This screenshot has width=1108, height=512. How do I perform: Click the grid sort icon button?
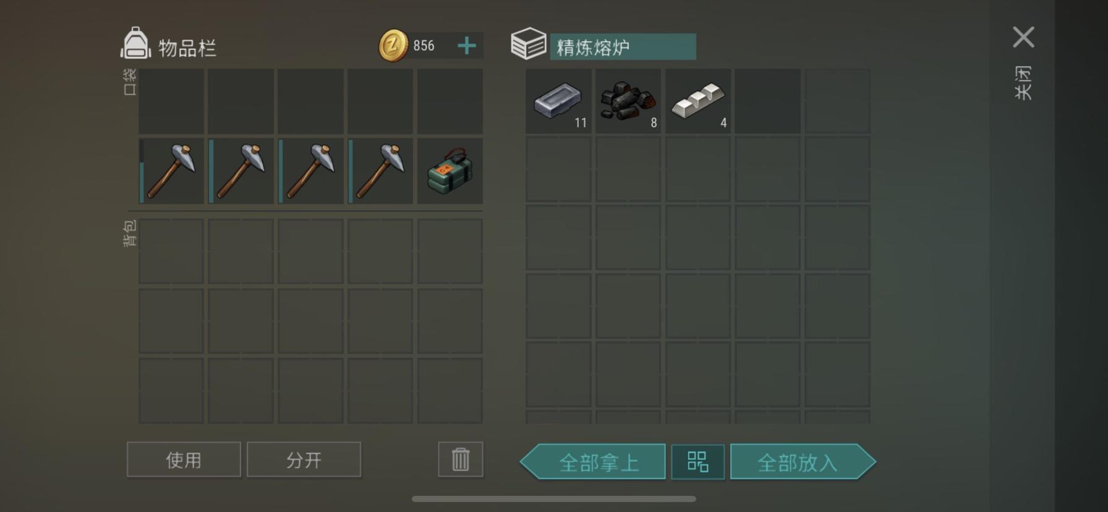(698, 461)
